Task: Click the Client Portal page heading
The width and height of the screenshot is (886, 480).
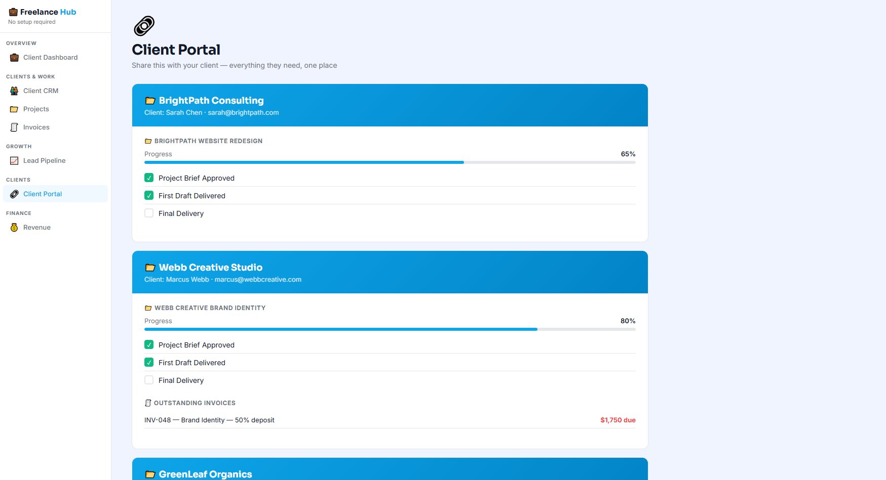Action: tap(176, 50)
